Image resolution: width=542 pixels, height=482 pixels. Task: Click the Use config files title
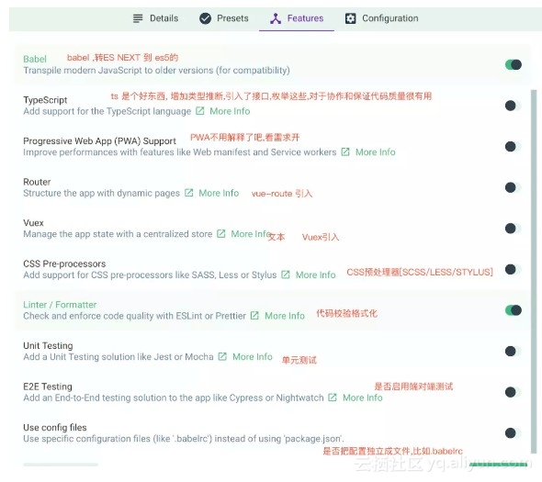coord(55,428)
